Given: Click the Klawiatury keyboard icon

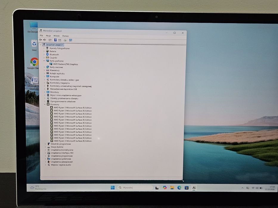Looking at the screenshot, I should click(x=47, y=70).
